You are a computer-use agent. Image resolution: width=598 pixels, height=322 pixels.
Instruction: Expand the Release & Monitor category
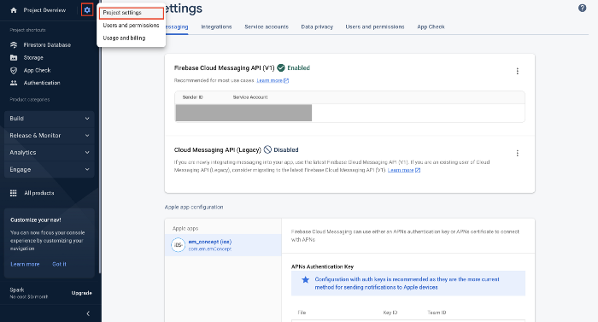coord(50,136)
